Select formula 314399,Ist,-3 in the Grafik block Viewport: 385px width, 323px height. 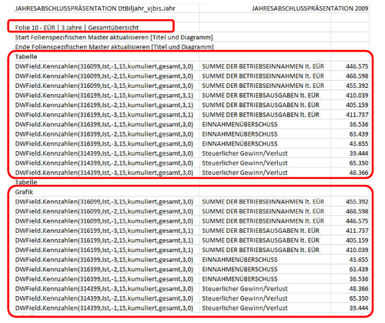(104, 289)
